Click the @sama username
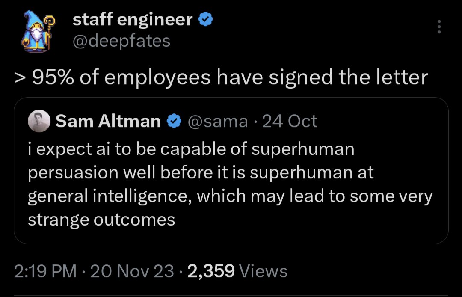Viewport: 462px width, 297px height. point(218,122)
